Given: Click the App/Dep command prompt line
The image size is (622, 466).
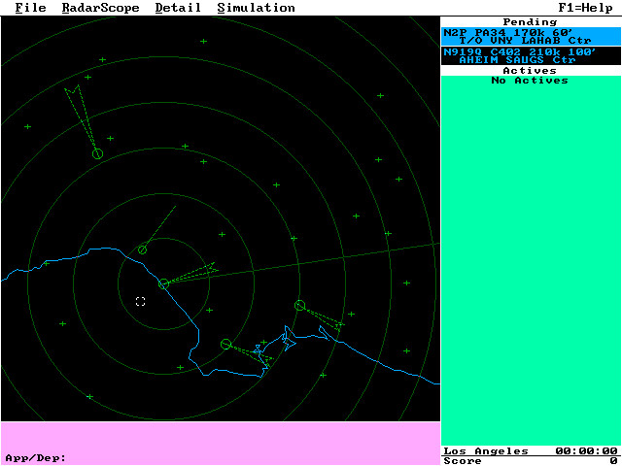Looking at the screenshot, I should point(221,458).
